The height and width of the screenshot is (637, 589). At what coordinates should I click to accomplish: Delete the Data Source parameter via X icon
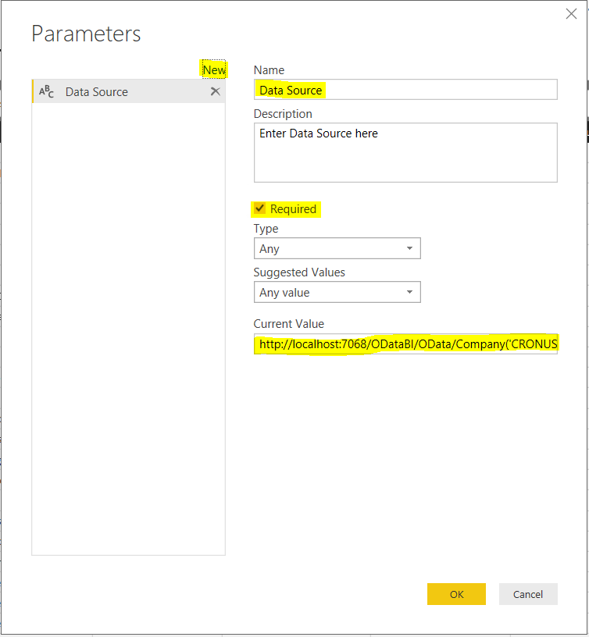(x=216, y=91)
